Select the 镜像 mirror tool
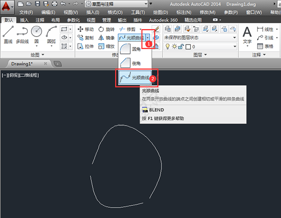Viewport: 281px width, 218px height. pyautogui.click(x=106, y=38)
